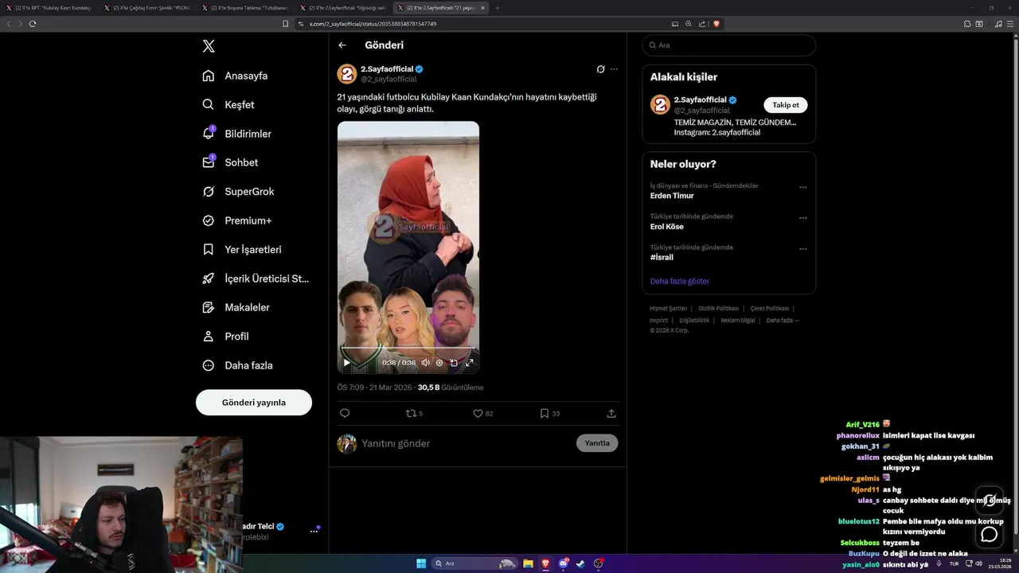Screen dimensions: 1019x573
Task: Click the Yer İşaretleri bookmark icon
Action: 209,249
